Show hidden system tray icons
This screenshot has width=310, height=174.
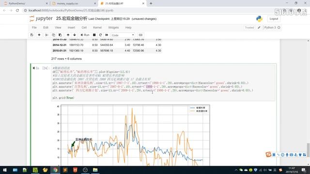coord(236,170)
